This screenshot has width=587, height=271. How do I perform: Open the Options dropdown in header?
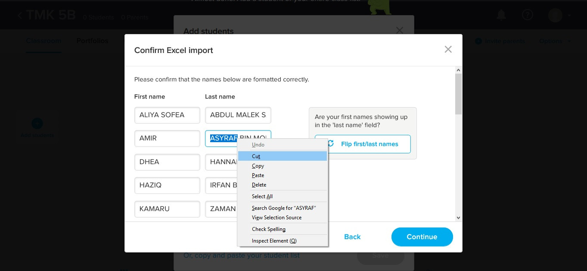[x=555, y=41]
